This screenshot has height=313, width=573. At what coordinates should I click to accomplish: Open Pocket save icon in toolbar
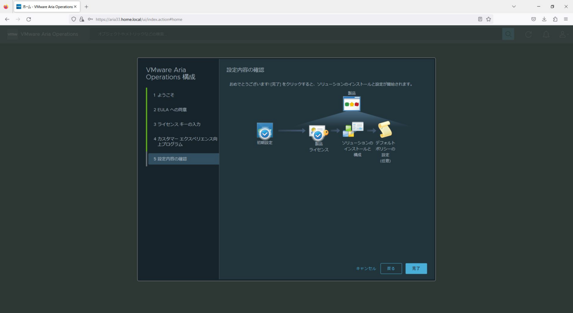pyautogui.click(x=533, y=19)
